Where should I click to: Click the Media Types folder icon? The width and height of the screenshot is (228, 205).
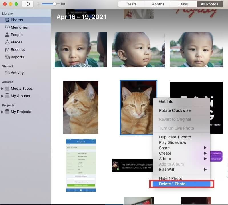7,88
